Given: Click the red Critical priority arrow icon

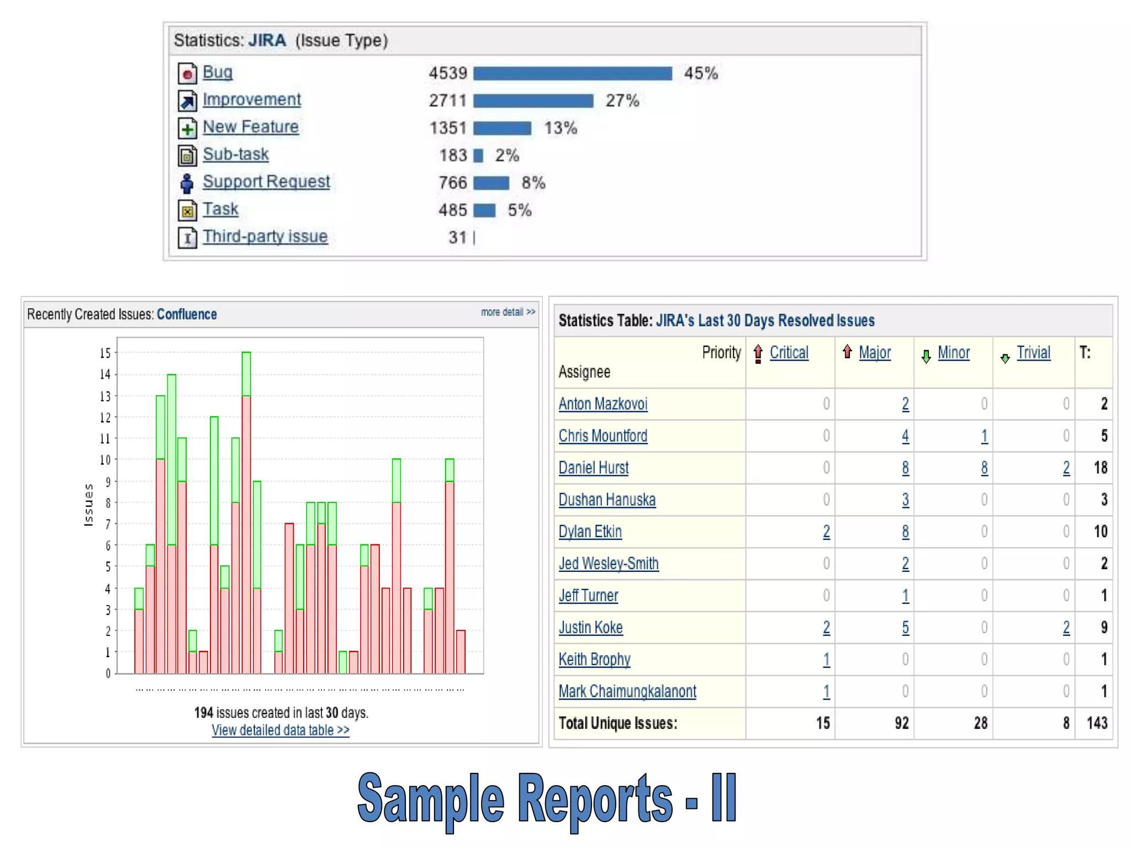Looking at the screenshot, I should click(x=758, y=353).
